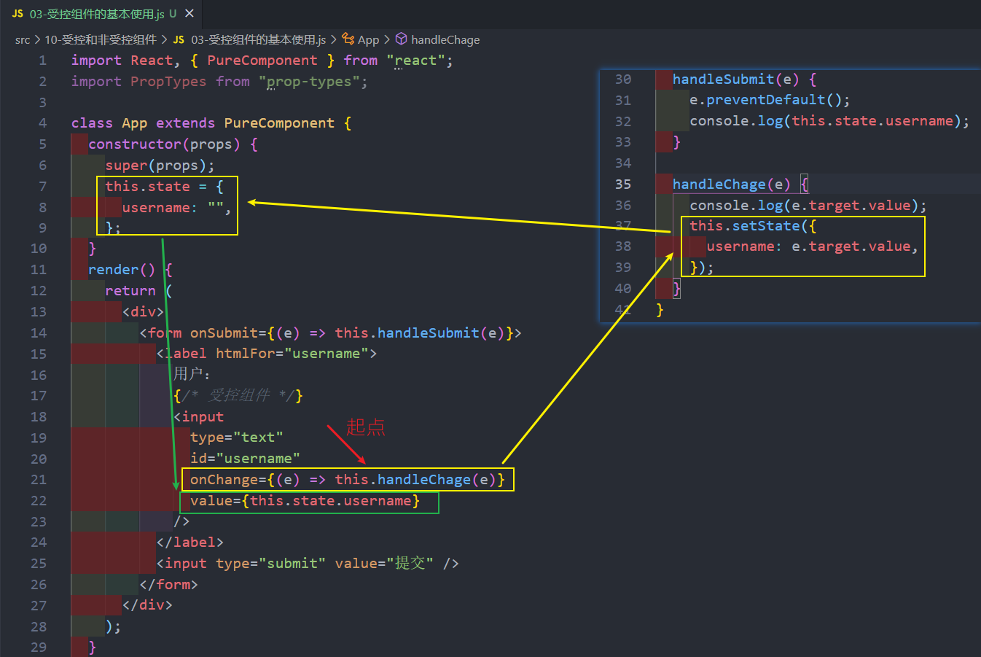Click id="username" on line 20
Screen dimensions: 981x657
point(245,459)
